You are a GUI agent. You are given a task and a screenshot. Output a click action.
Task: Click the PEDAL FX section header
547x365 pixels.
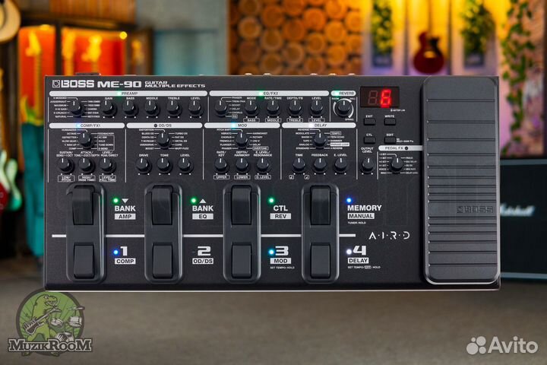400,148
